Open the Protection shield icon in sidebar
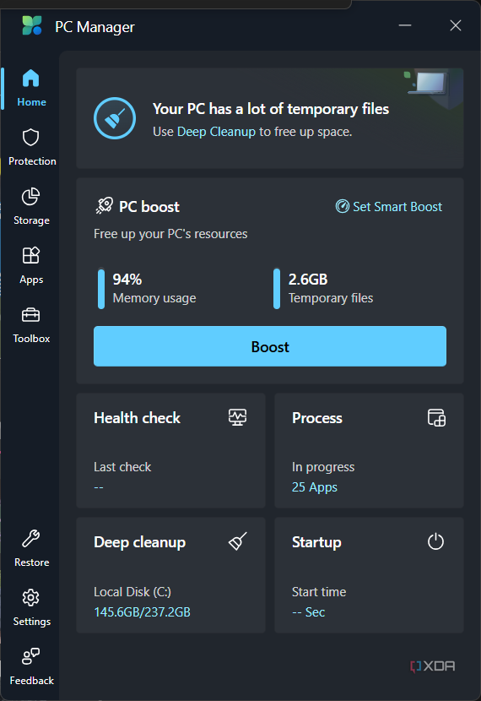This screenshot has width=481, height=701. [31, 138]
